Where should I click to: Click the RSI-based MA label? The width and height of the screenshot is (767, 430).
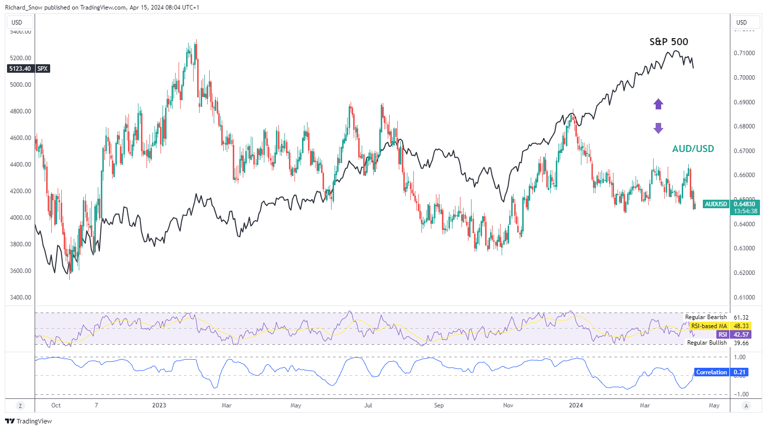coord(709,326)
